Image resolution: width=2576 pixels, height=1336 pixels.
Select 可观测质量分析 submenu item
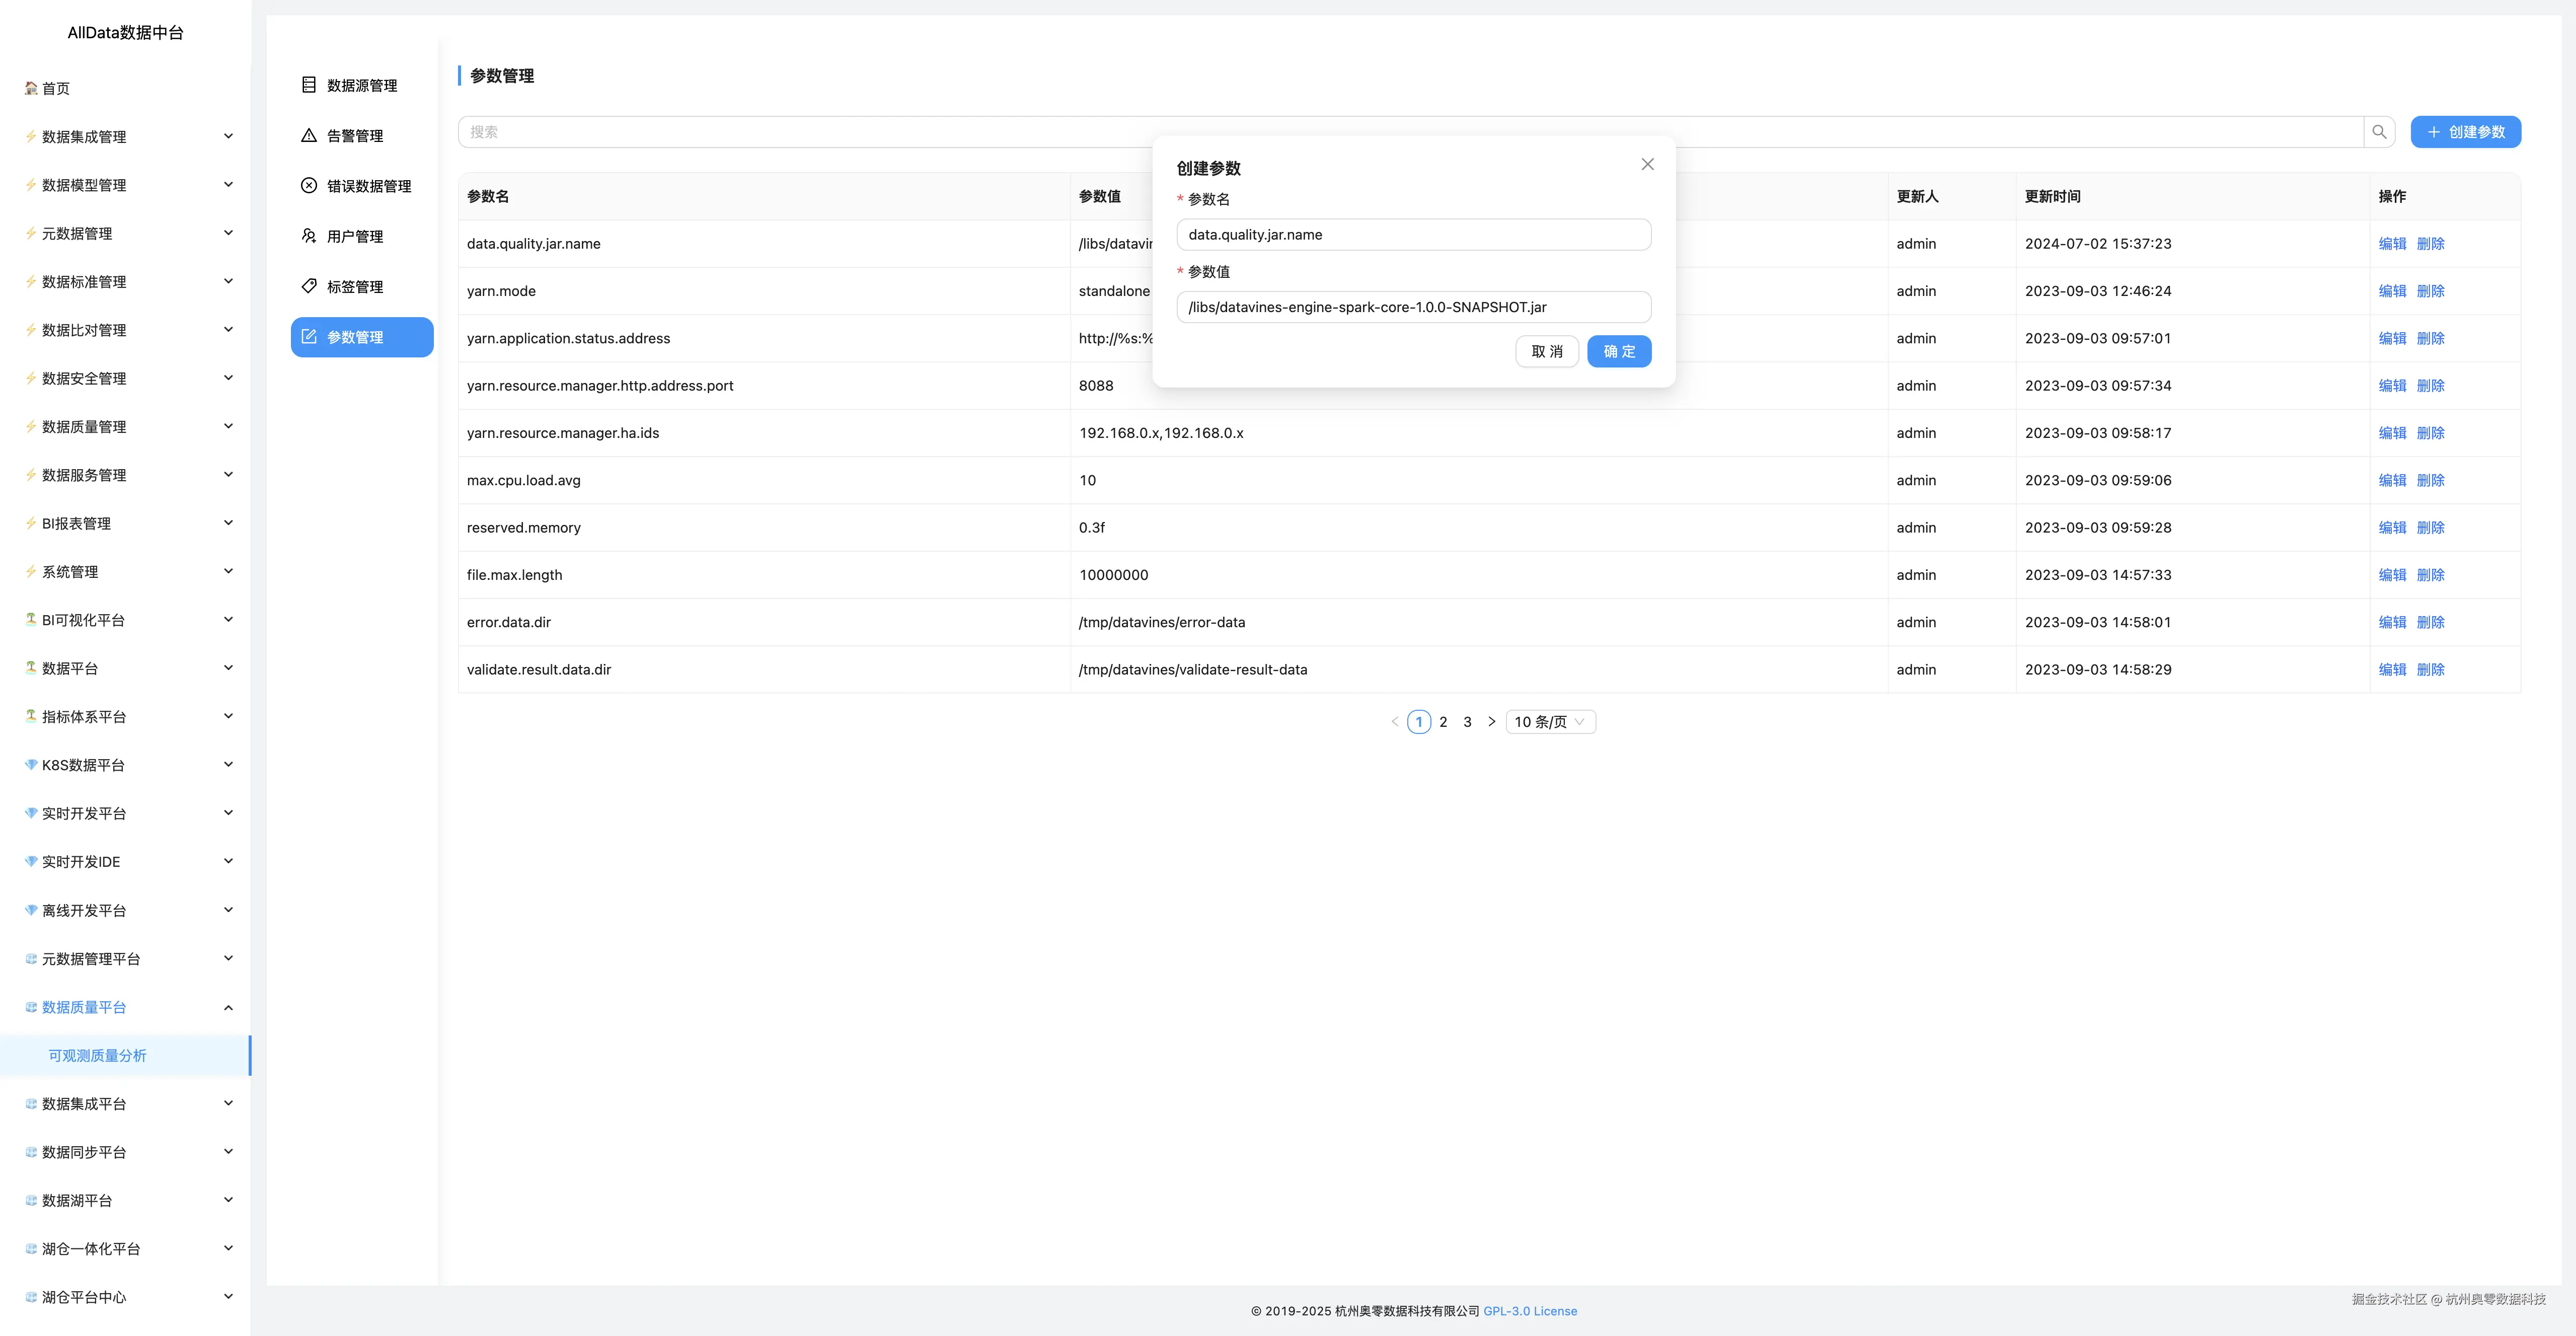coord(98,1056)
